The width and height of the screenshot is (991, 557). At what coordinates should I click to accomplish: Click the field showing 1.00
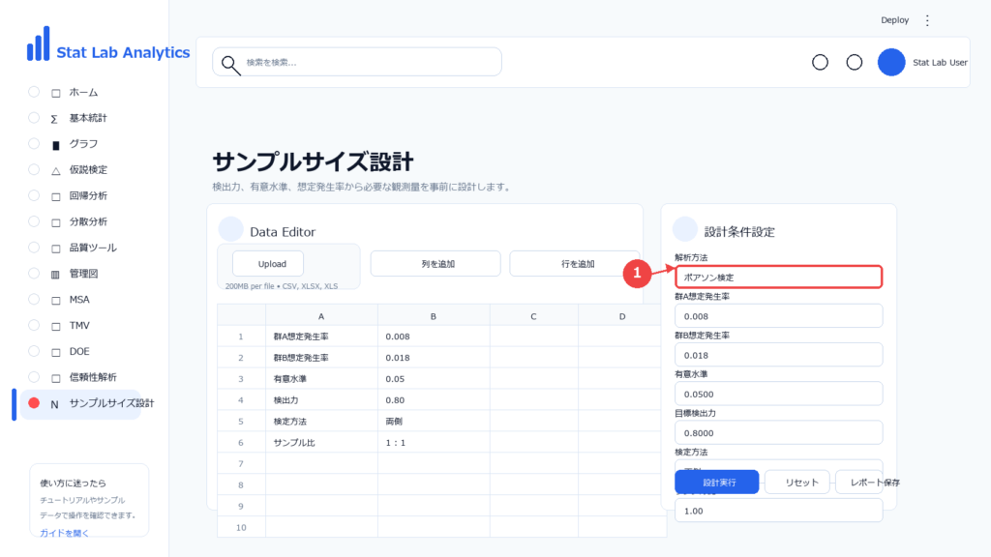coord(779,511)
